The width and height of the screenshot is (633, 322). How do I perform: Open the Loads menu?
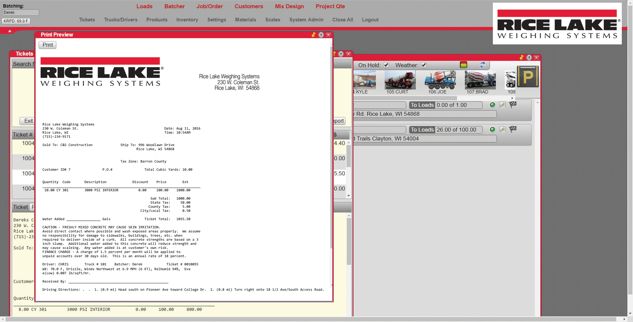click(x=144, y=6)
